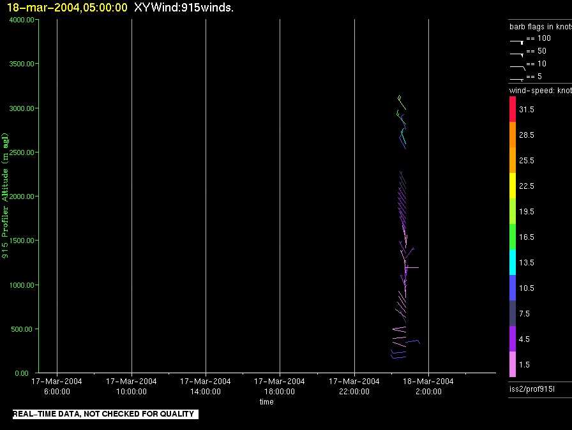The width and height of the screenshot is (572, 430).
Task: Select the cyan 13.5 knots color band
Action: tap(513, 262)
